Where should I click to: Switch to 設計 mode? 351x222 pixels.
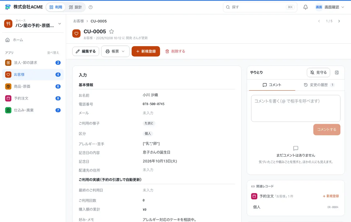tap(75, 7)
